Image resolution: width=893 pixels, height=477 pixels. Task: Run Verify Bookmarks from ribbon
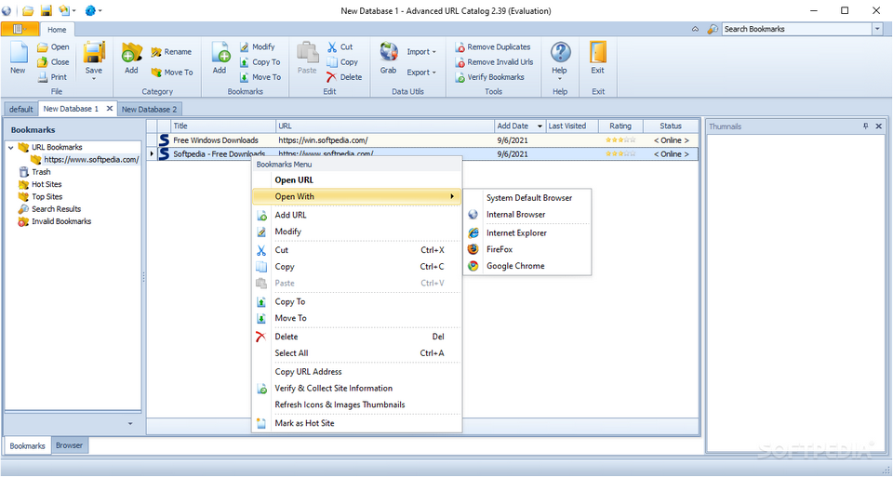(490, 77)
